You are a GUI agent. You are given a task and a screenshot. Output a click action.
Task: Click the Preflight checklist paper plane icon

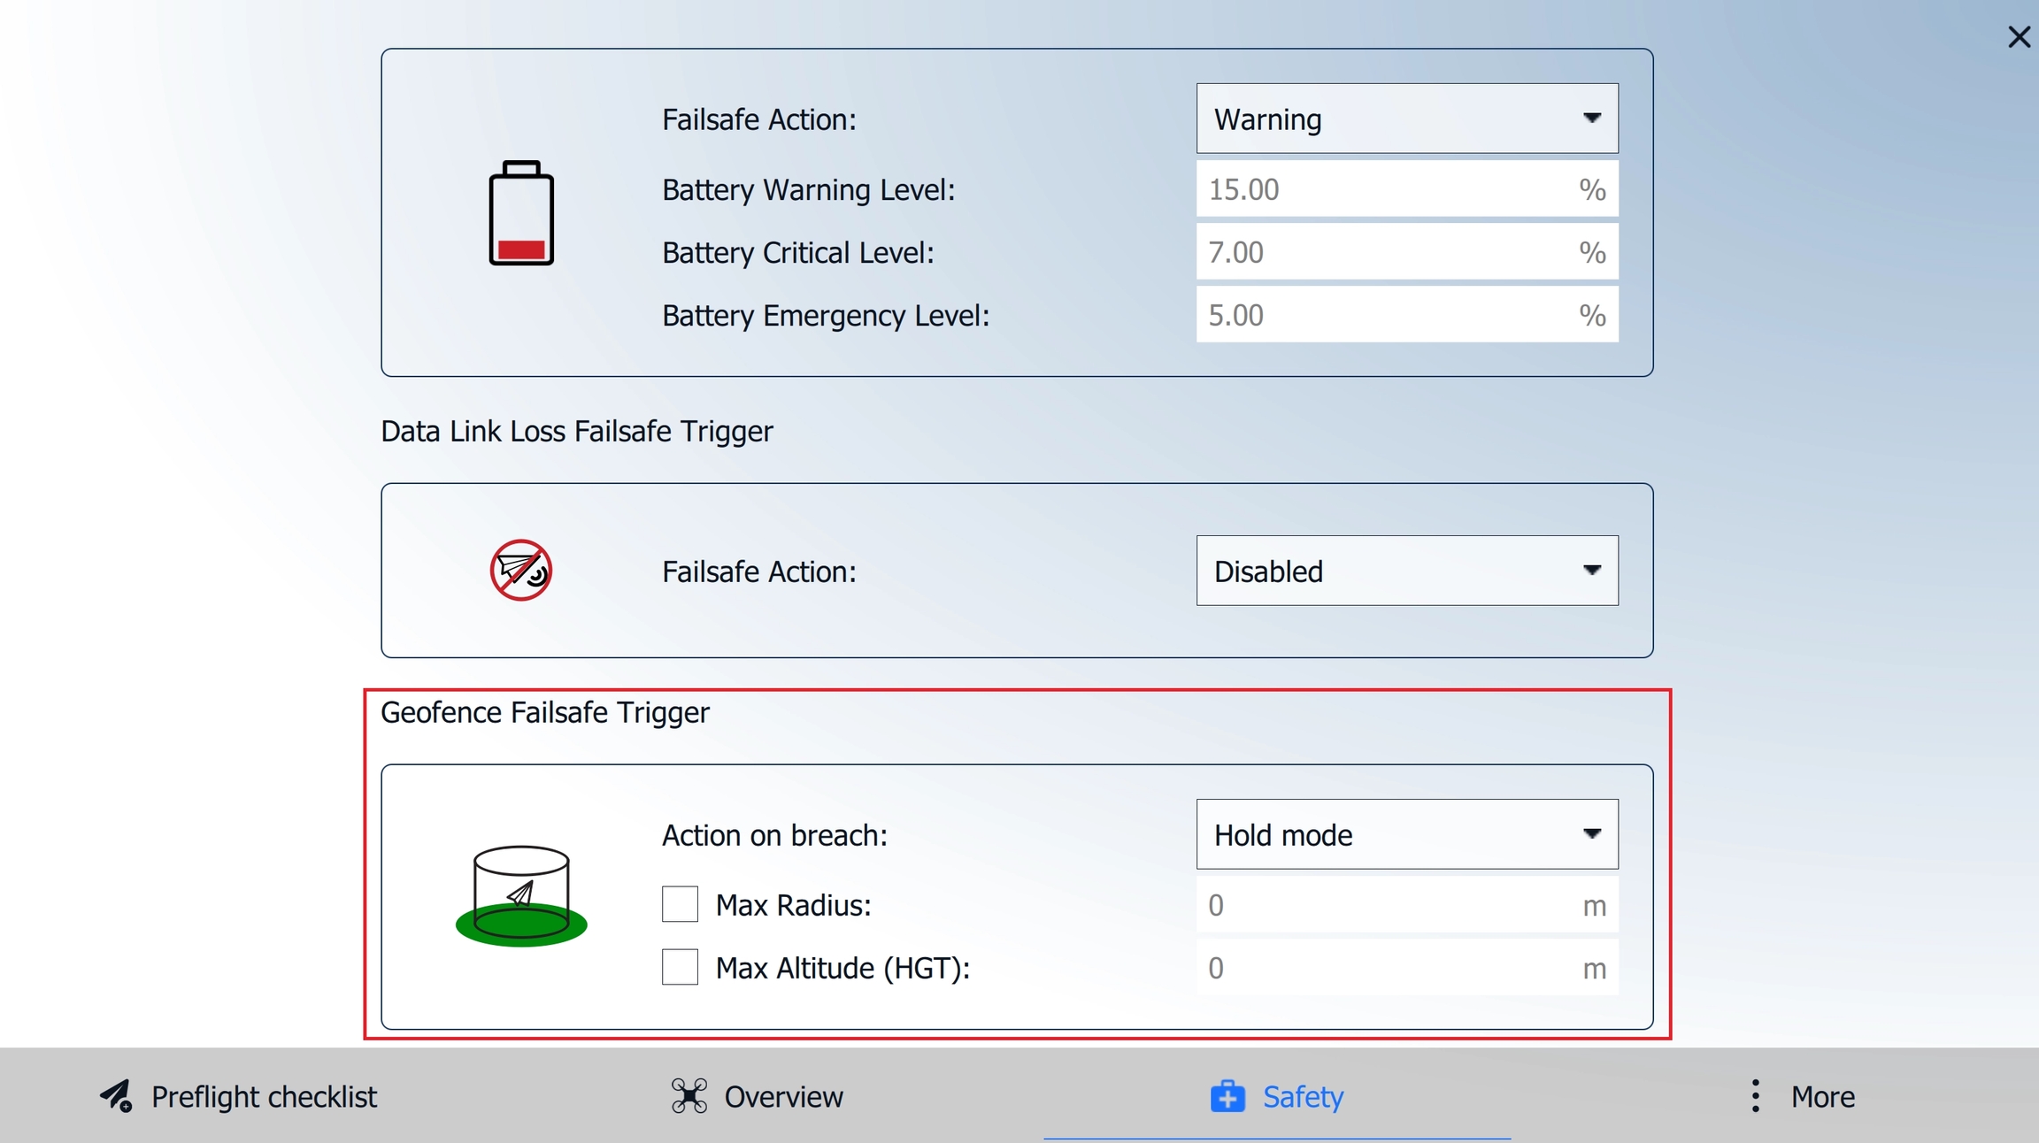[x=116, y=1096]
